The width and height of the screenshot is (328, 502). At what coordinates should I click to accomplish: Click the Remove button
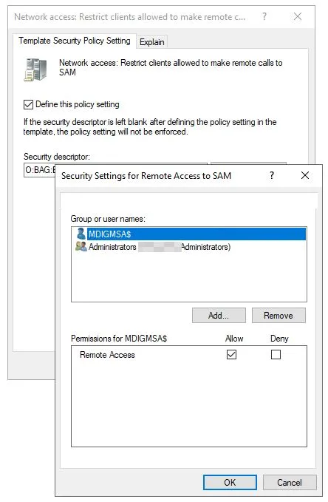[x=279, y=316]
